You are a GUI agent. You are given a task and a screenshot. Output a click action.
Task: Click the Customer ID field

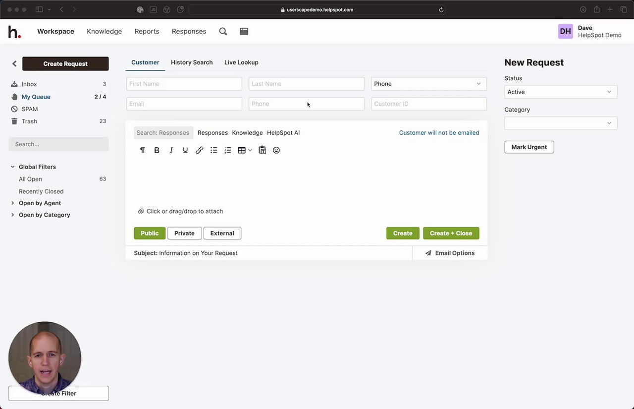pyautogui.click(x=429, y=104)
